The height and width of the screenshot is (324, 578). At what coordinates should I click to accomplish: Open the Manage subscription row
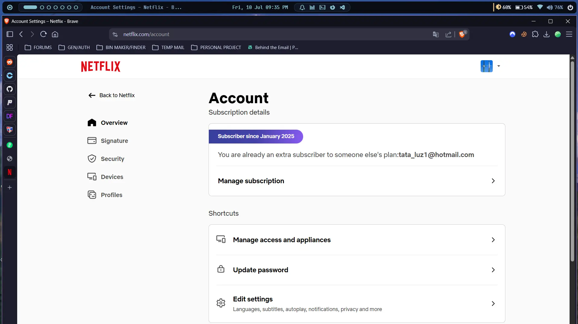[357, 181]
